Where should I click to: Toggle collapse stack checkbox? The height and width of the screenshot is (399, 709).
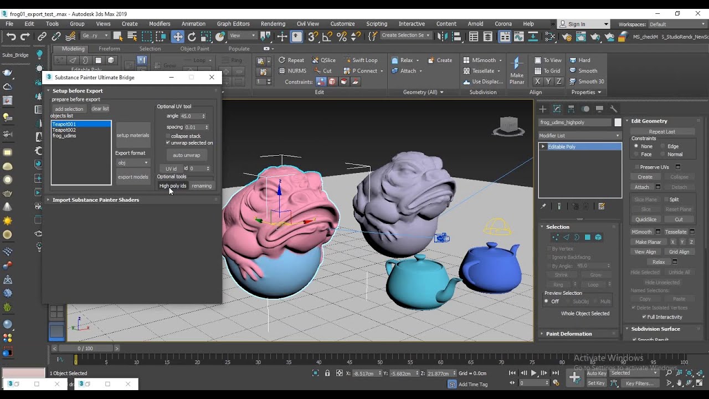(168, 136)
